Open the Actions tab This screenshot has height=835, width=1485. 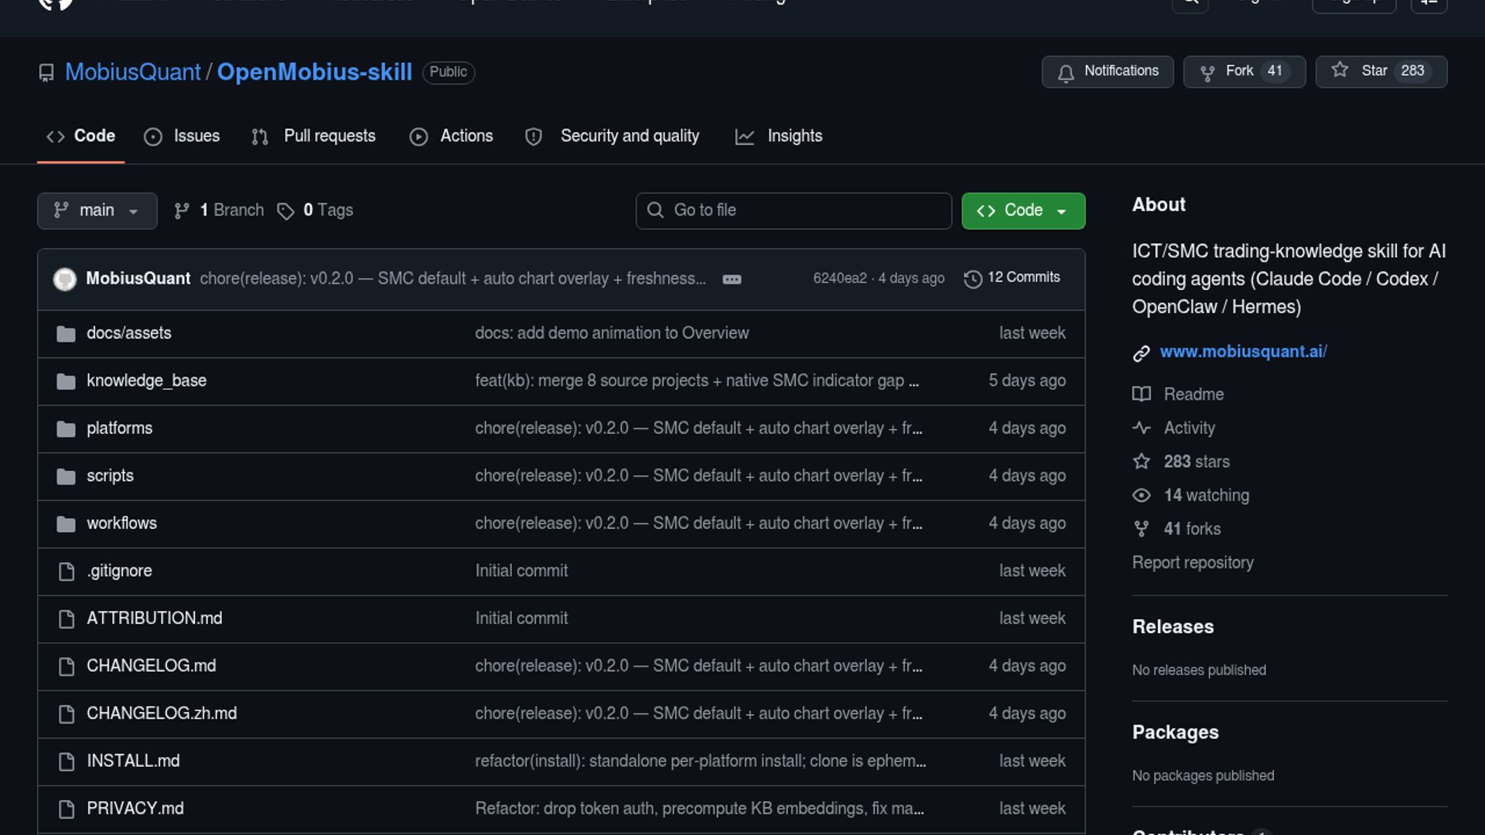coord(451,136)
